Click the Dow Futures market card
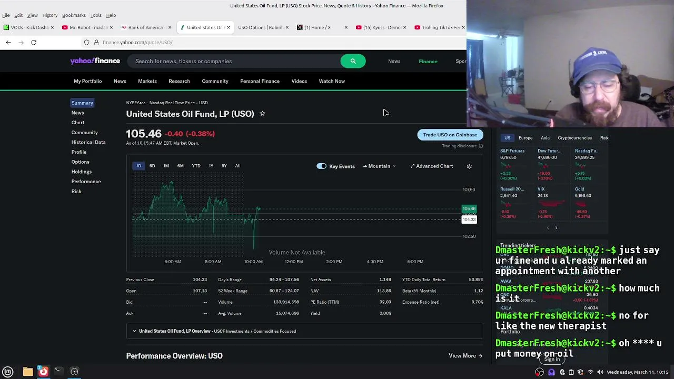Image resolution: width=674 pixels, height=379 pixels. click(x=550, y=165)
